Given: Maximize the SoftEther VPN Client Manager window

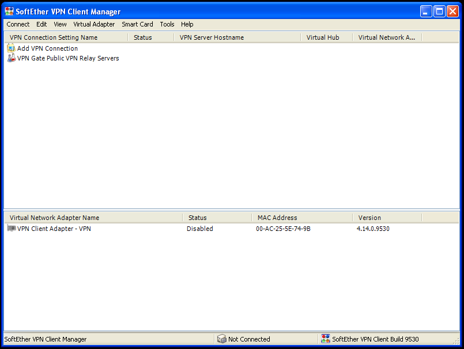Looking at the screenshot, I should [439, 12].
